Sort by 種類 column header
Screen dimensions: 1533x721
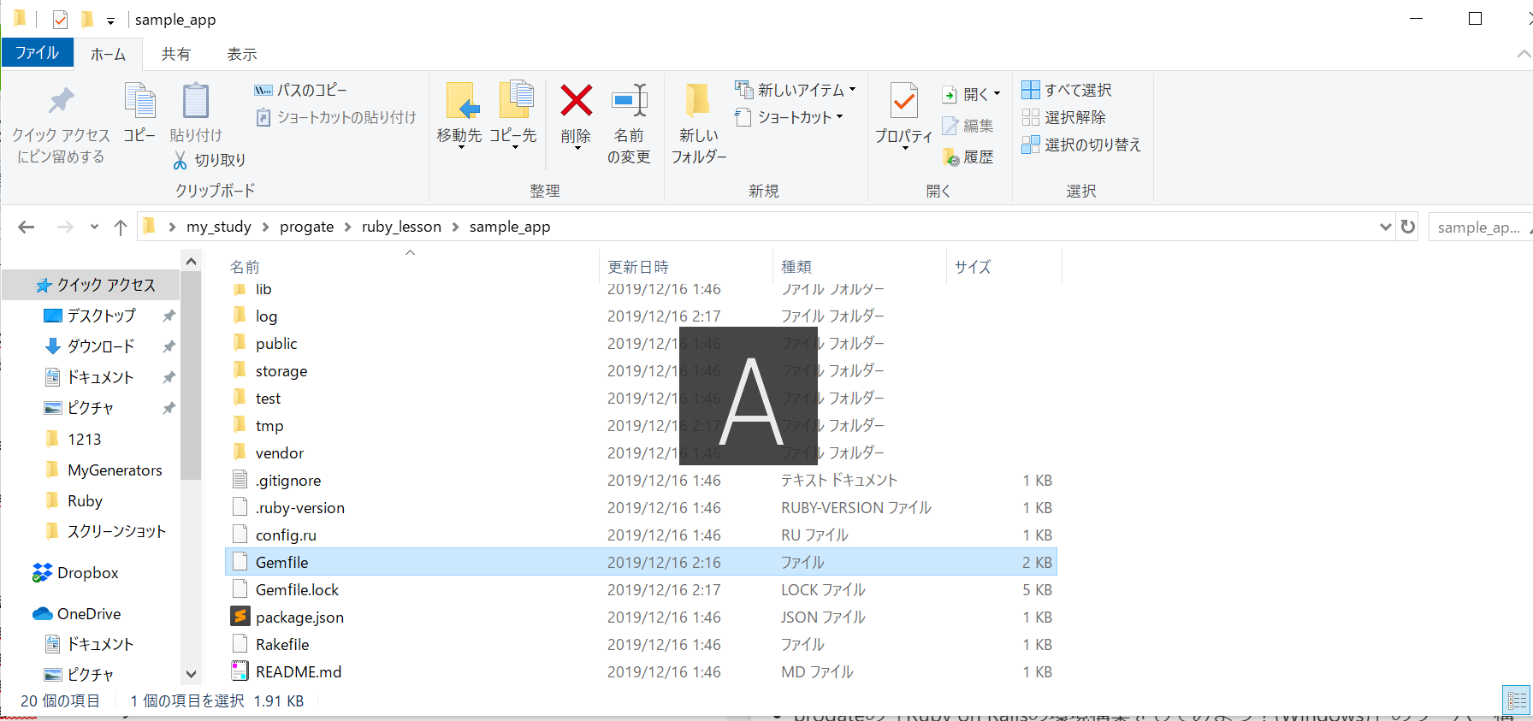tap(796, 267)
